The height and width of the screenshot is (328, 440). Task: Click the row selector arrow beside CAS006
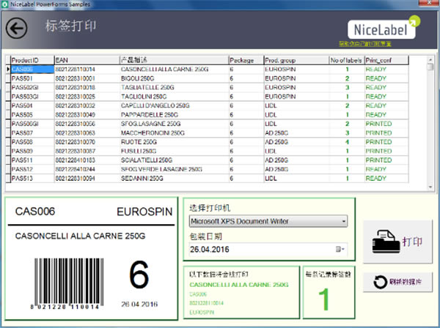tap(8, 70)
